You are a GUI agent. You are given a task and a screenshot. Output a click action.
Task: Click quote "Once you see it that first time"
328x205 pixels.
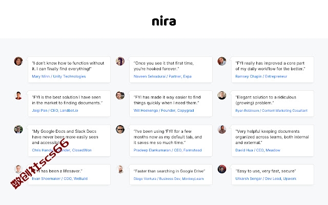coord(163,66)
